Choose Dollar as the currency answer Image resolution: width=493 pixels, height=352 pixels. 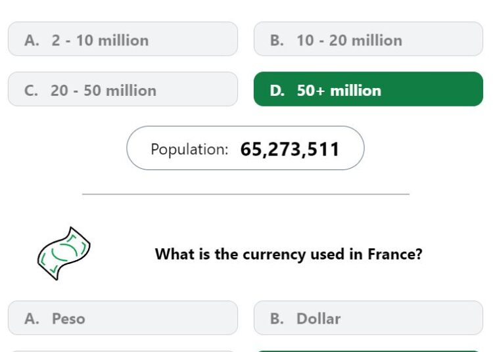pos(368,318)
